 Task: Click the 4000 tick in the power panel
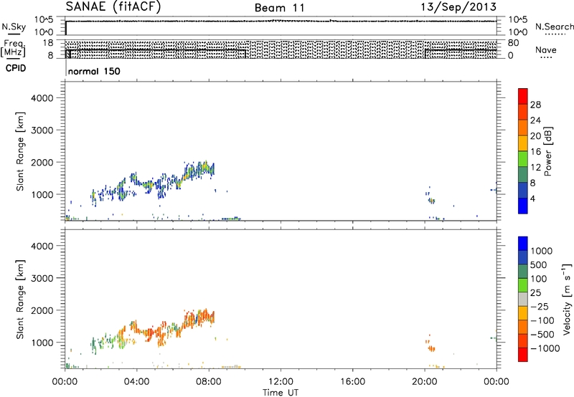click(x=42, y=98)
